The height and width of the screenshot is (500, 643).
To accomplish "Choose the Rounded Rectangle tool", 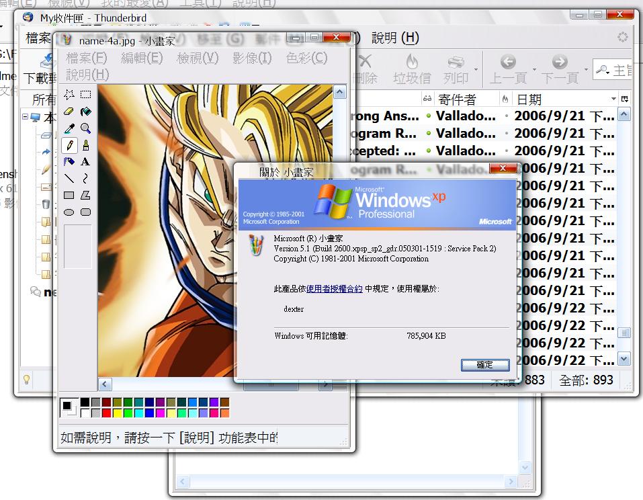I will pyautogui.click(x=86, y=212).
